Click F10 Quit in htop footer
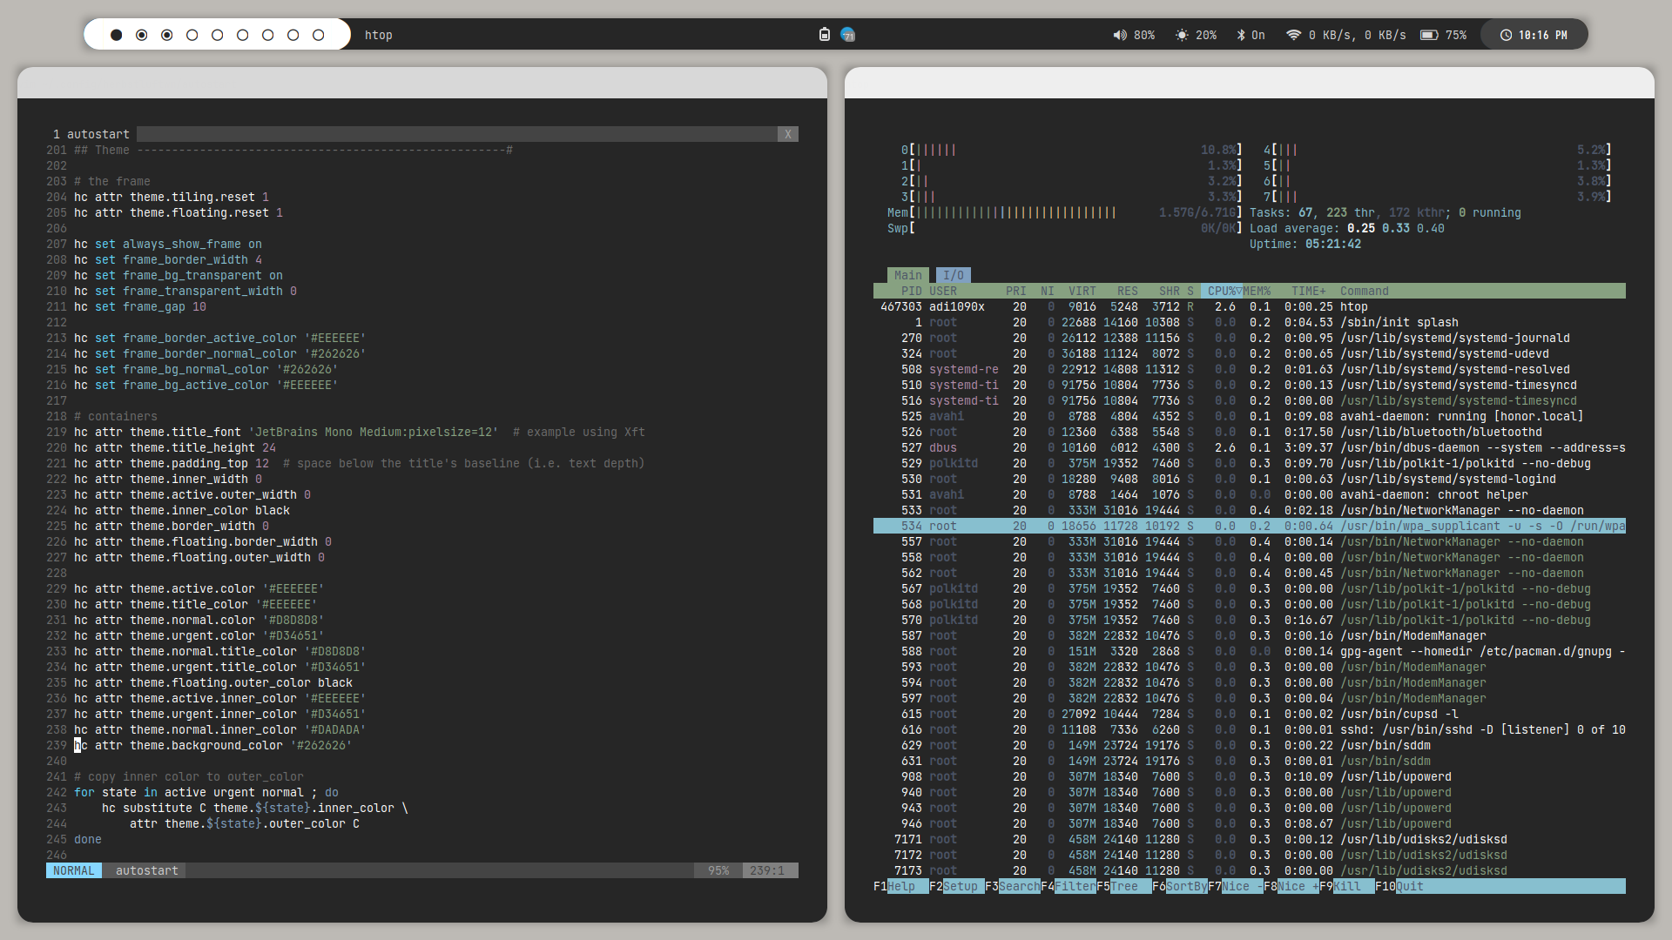The image size is (1672, 940). point(1409,886)
